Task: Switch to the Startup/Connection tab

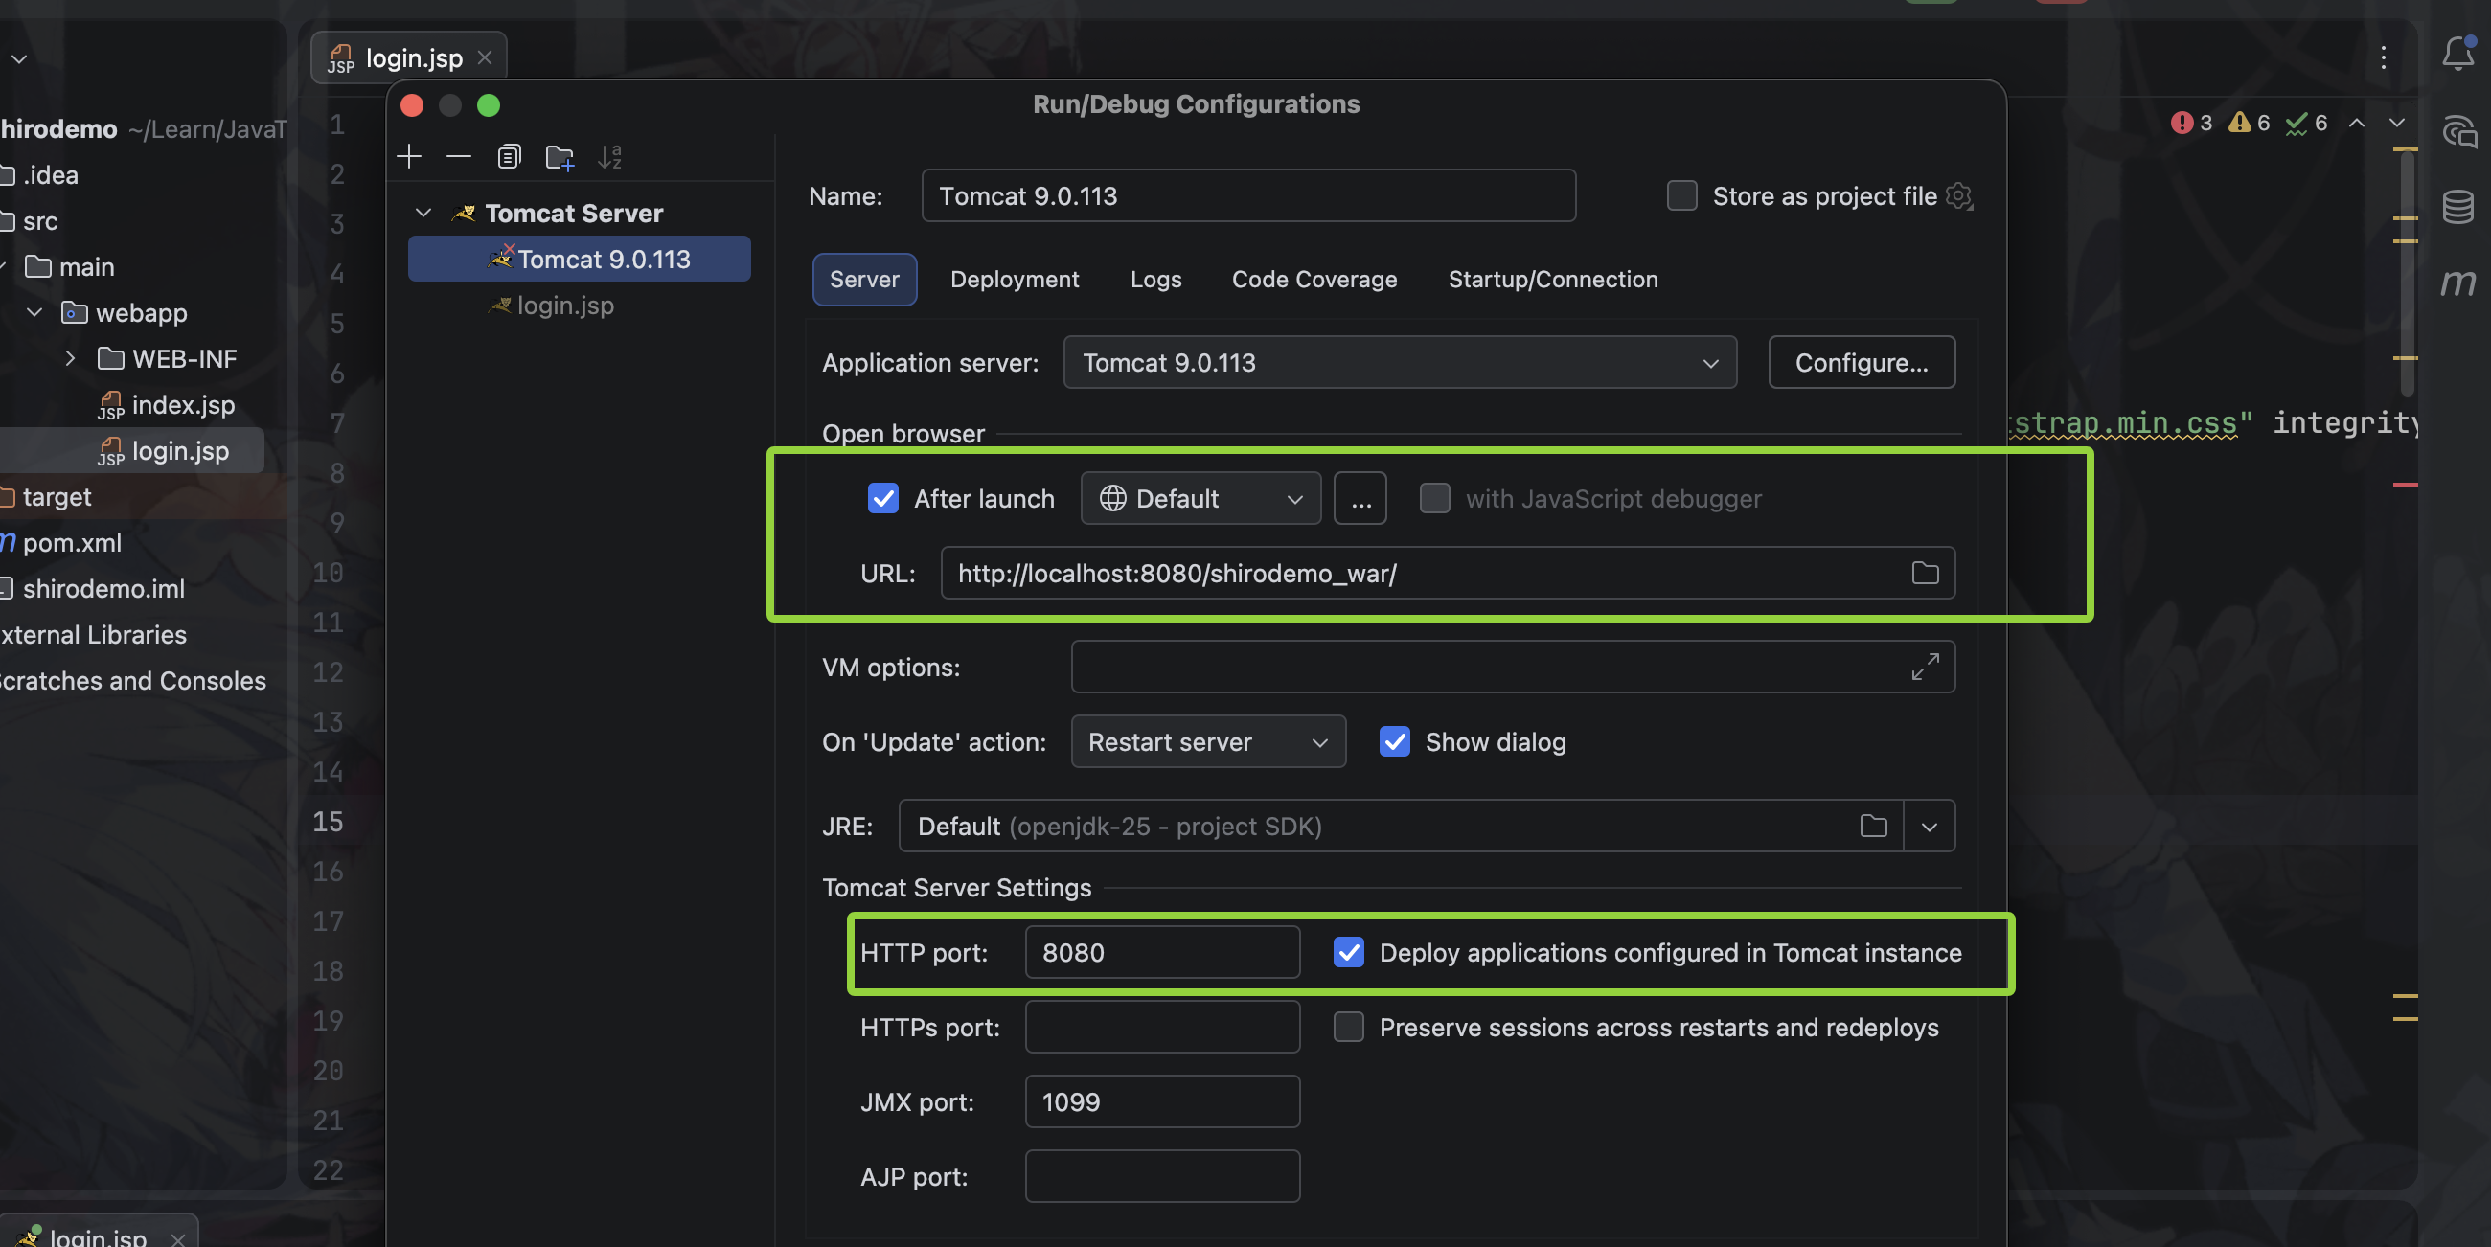Action: pos(1552,280)
